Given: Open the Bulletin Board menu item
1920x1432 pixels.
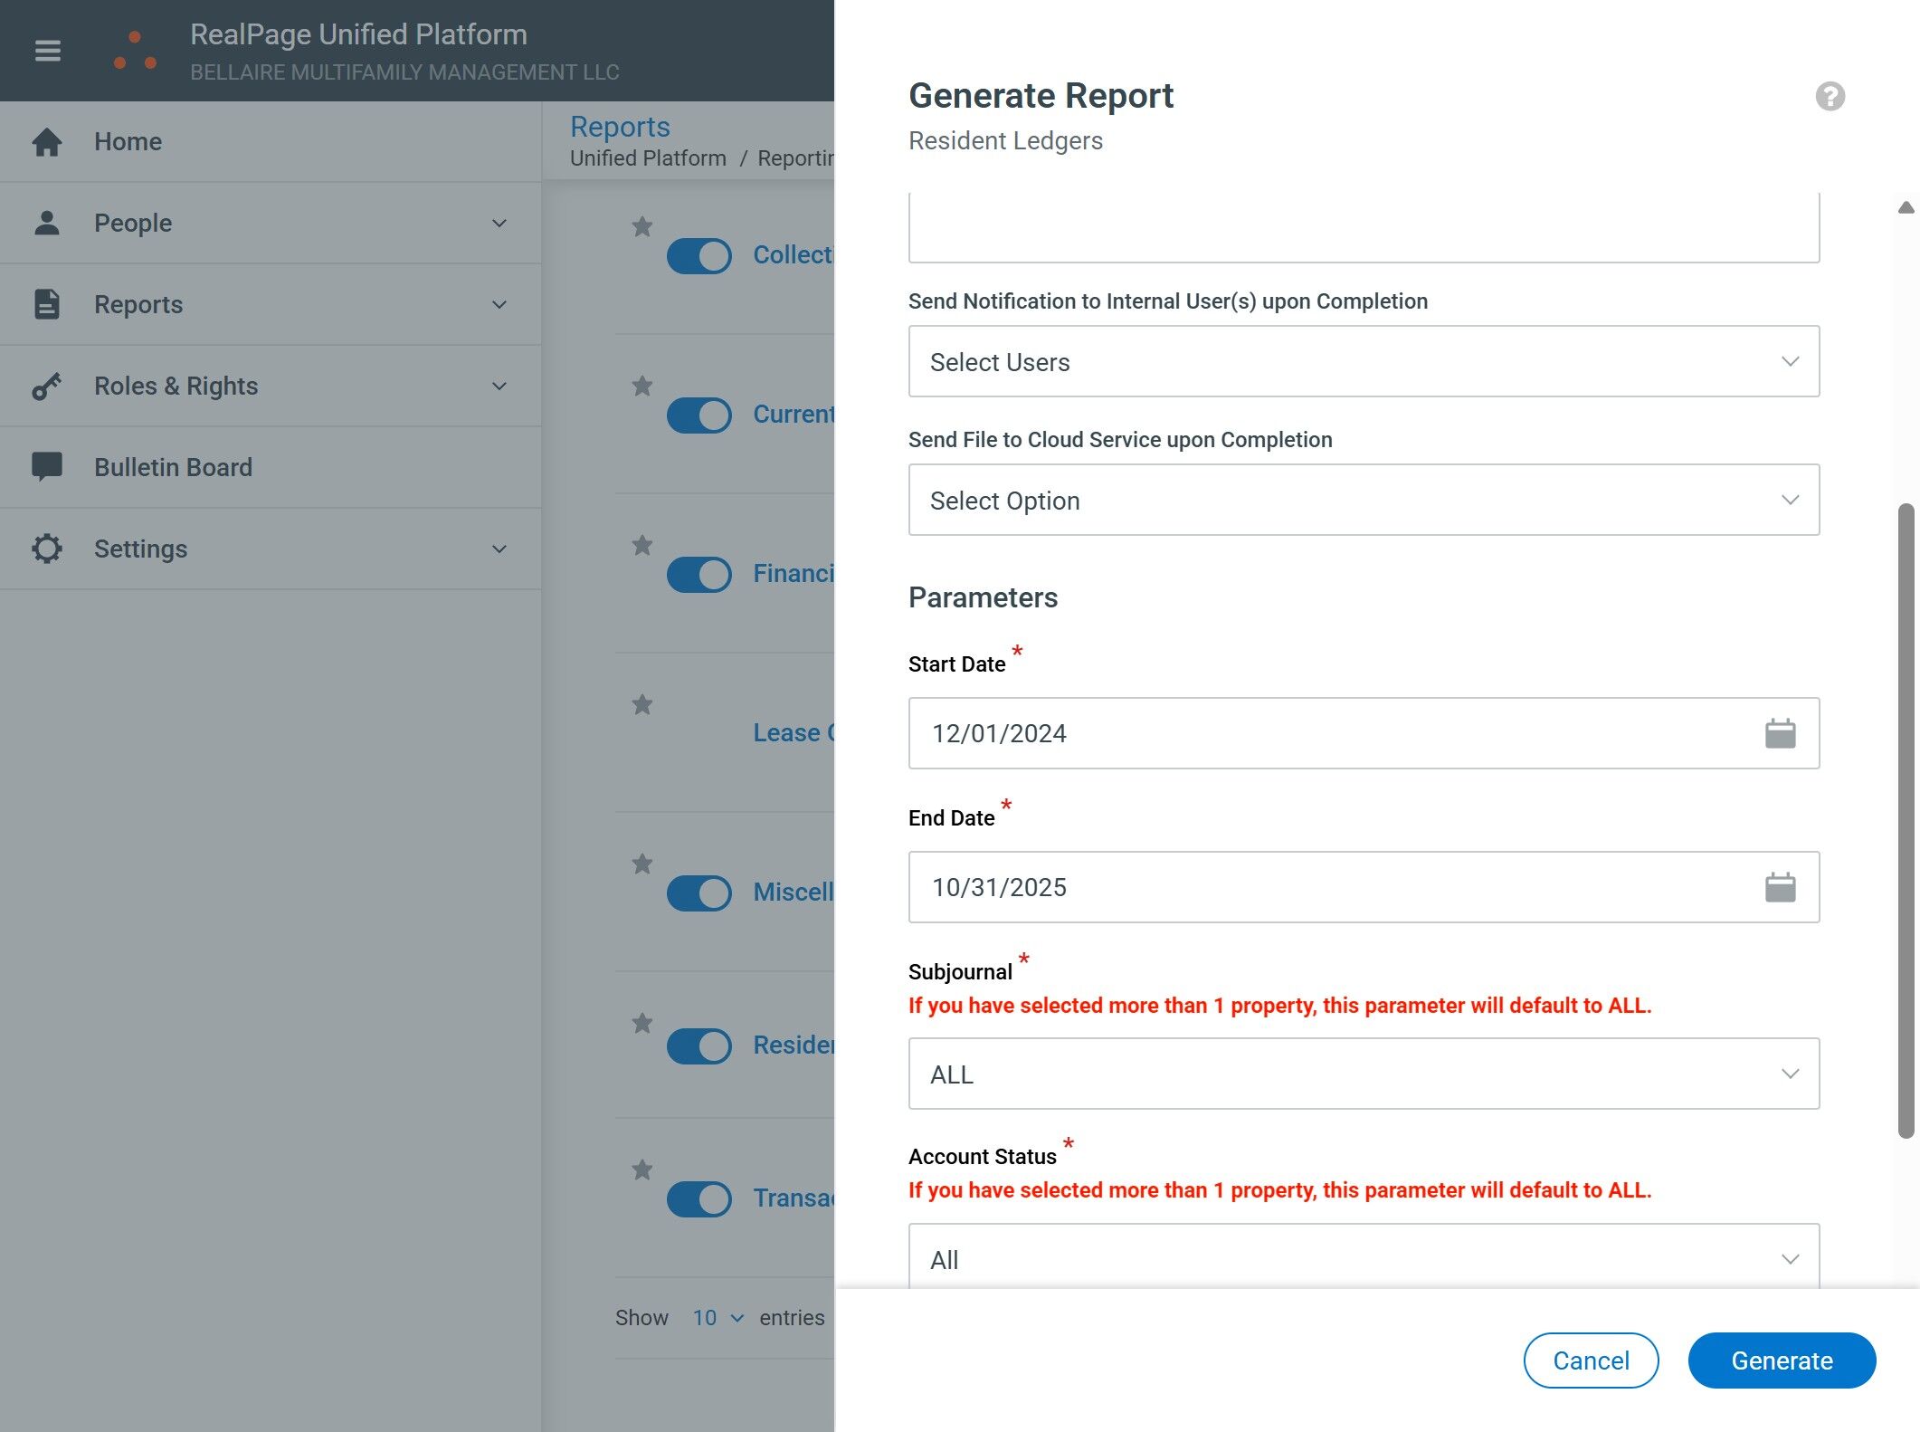Looking at the screenshot, I should click(173, 467).
